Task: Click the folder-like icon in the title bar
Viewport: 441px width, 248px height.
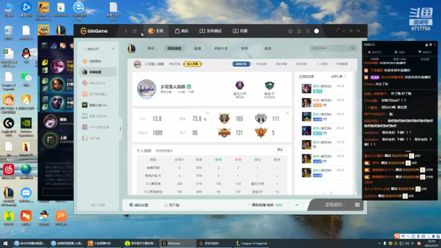Action: click(x=299, y=31)
